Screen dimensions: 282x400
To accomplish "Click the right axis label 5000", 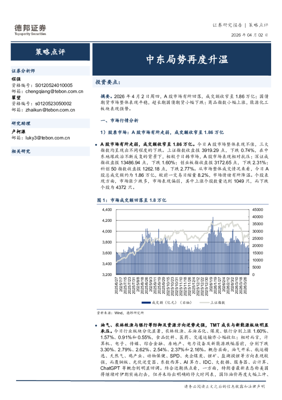I will pos(256,267).
